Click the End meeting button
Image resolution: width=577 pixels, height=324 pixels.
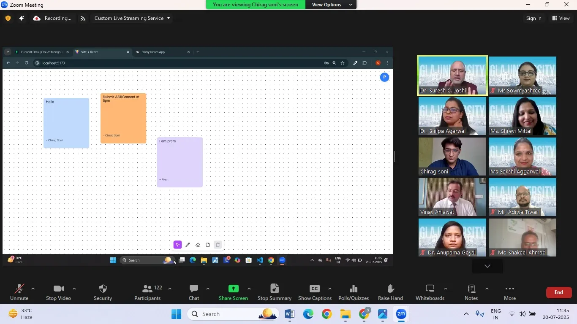point(558,292)
